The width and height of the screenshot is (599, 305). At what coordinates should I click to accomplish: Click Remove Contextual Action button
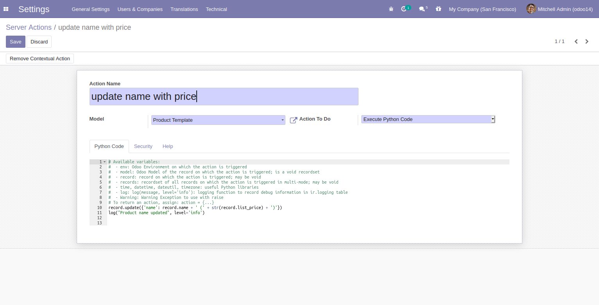tap(40, 59)
